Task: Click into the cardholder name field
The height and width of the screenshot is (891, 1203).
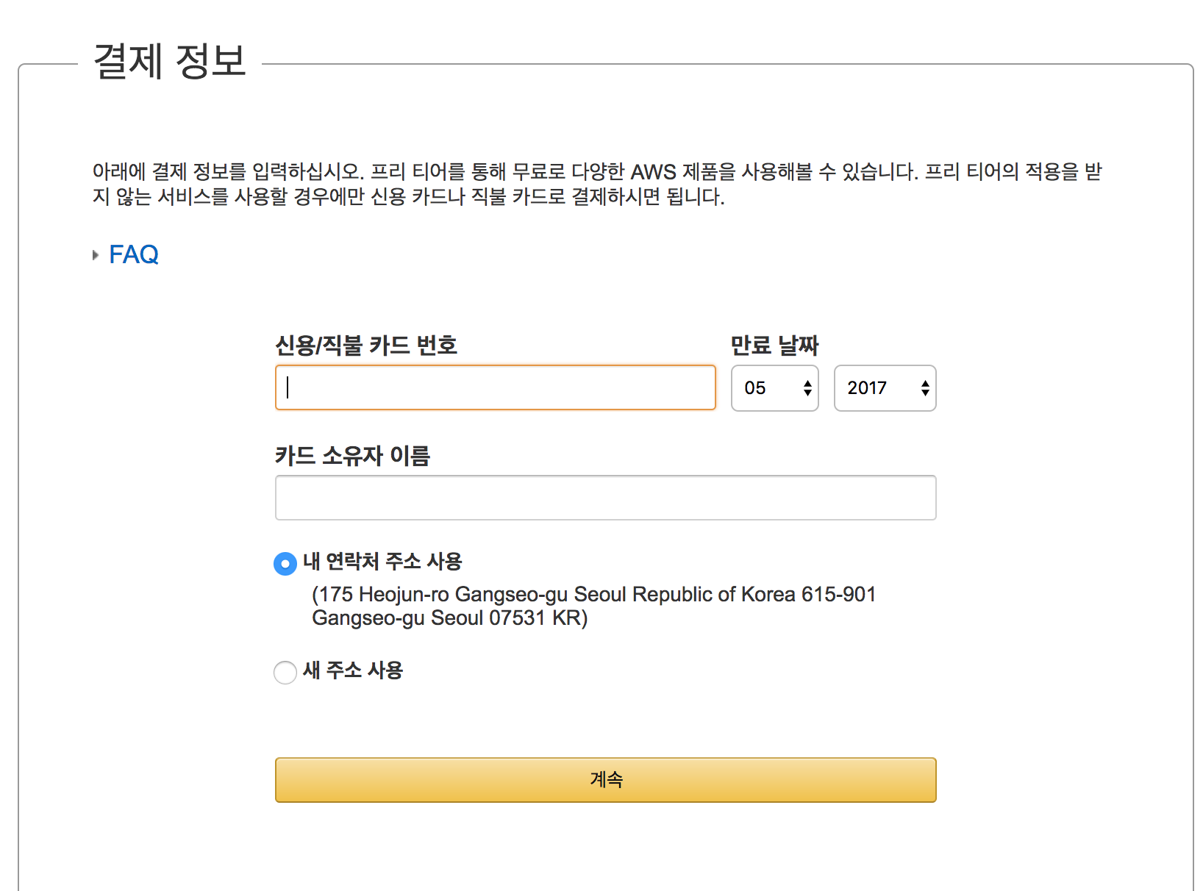Action: point(606,498)
